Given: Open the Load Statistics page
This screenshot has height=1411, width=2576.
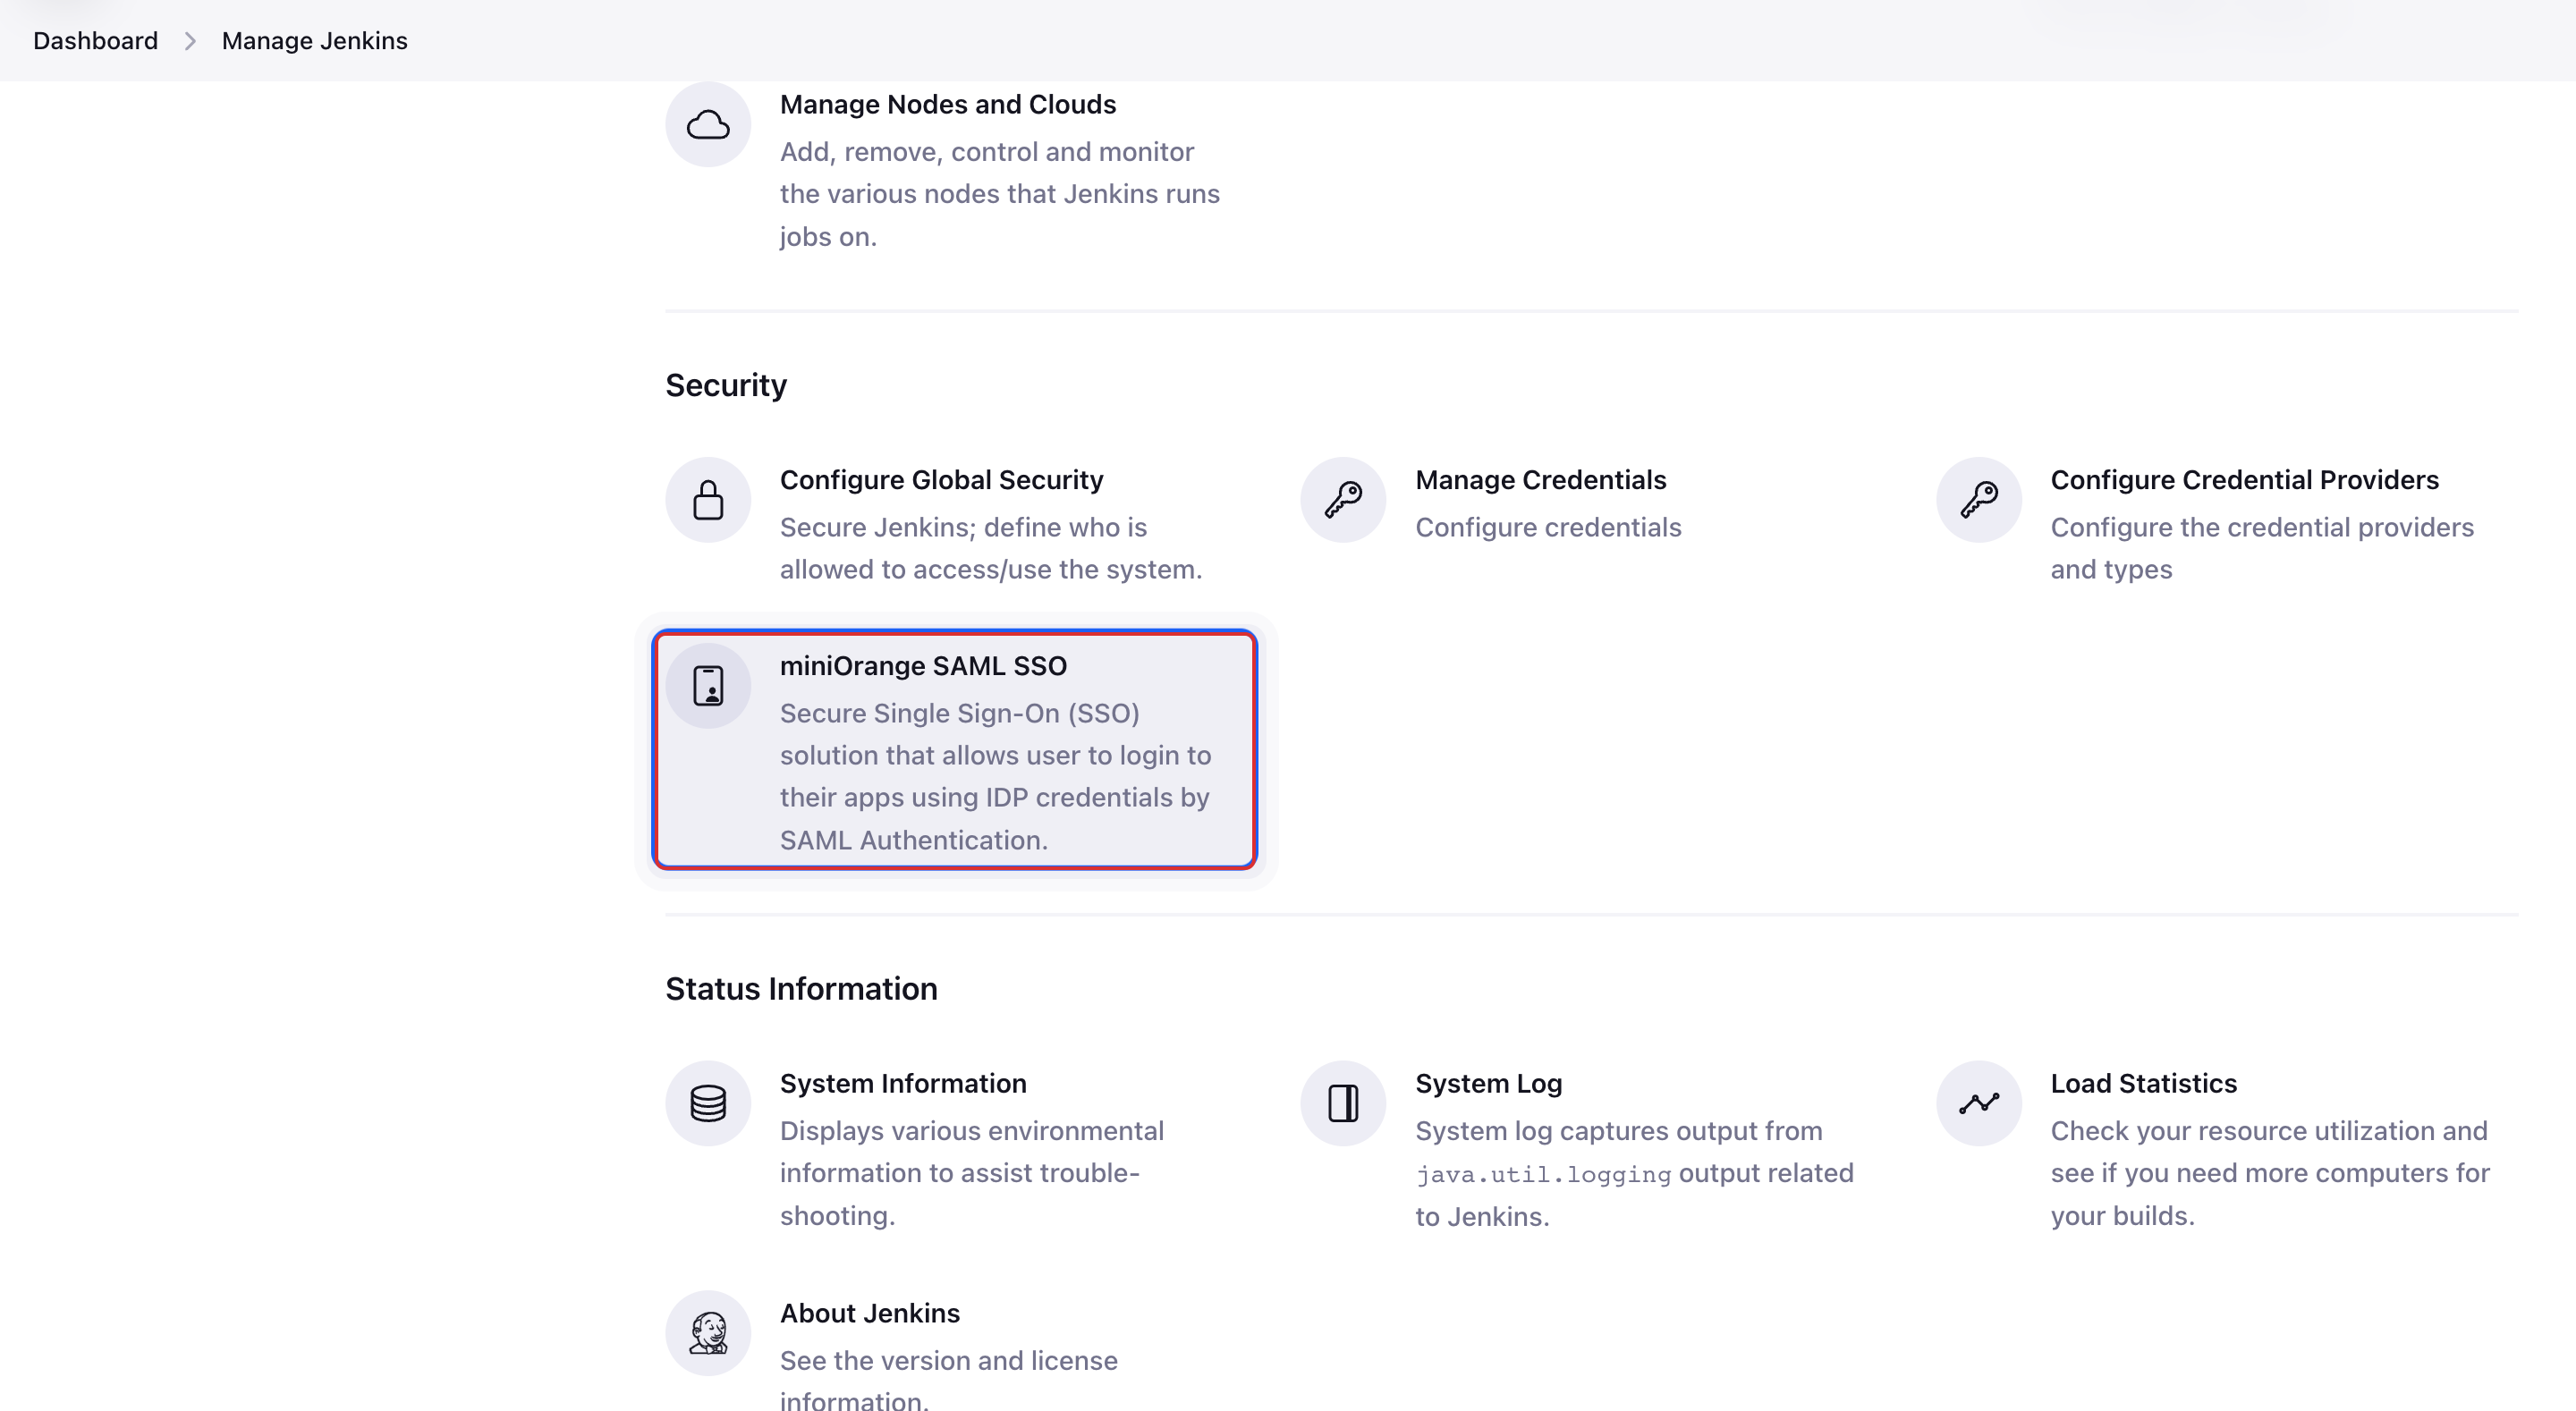Looking at the screenshot, I should coord(2143,1083).
